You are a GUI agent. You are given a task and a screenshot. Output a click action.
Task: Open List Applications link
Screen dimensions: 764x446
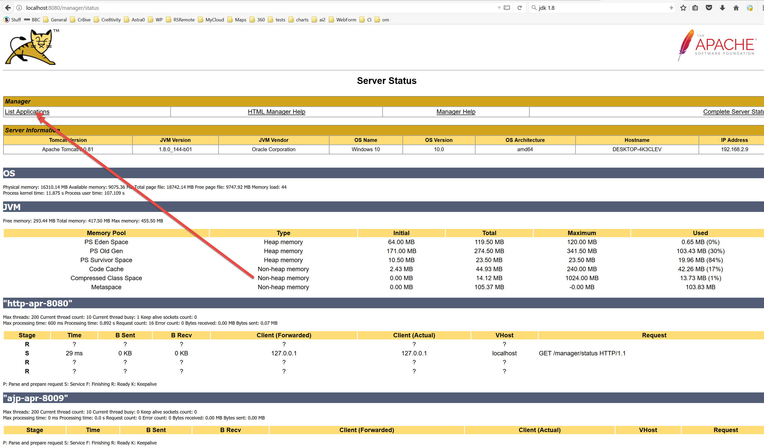(x=27, y=112)
